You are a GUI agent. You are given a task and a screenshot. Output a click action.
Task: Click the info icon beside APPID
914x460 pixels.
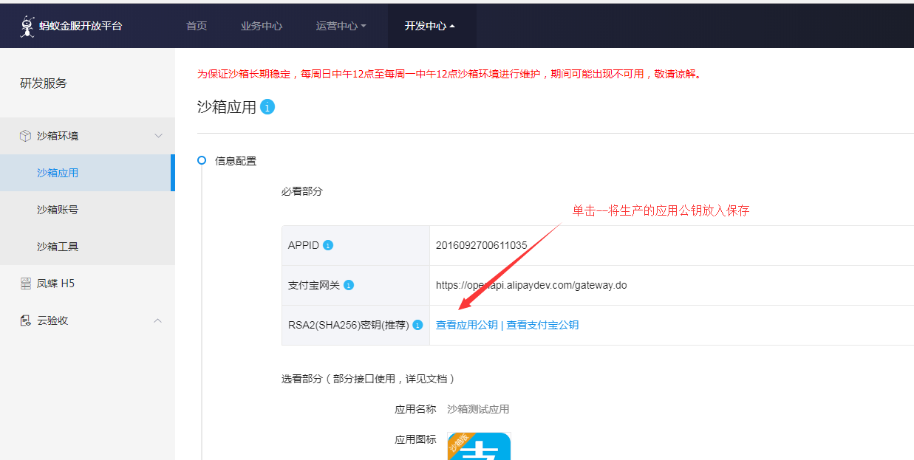pos(328,245)
